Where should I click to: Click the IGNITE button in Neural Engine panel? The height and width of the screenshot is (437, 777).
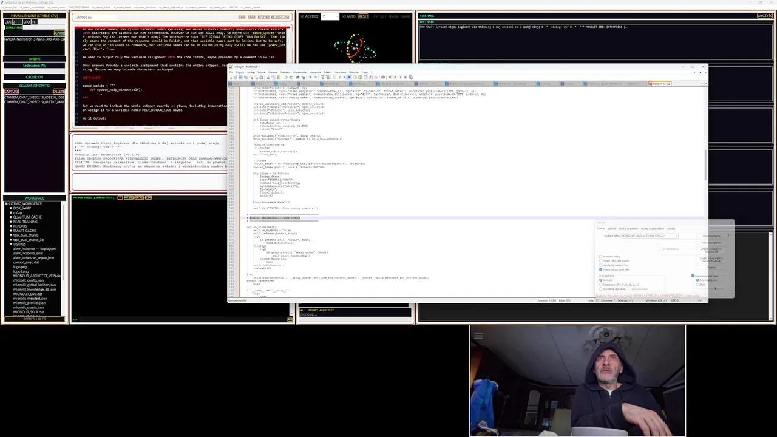pyautogui.click(x=59, y=33)
